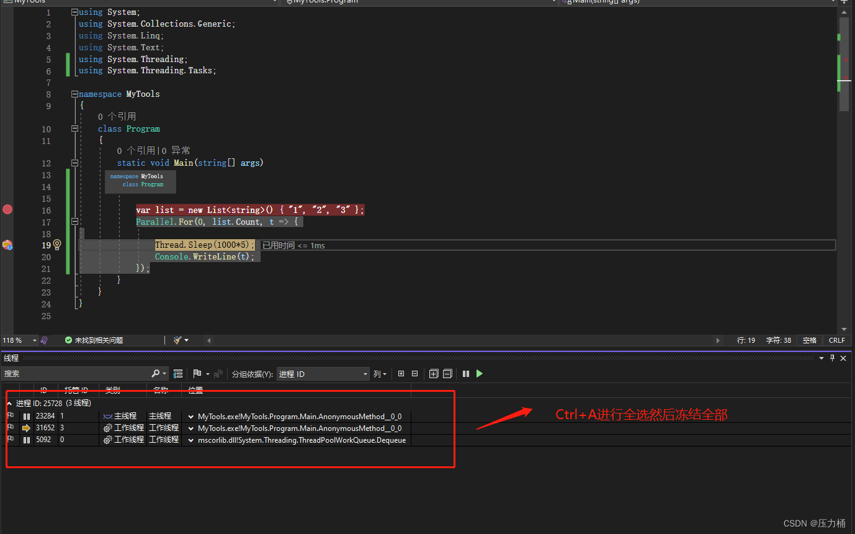Image resolution: width=855 pixels, height=534 pixels.
Task: Sort by the ID column header
Action: pos(45,390)
